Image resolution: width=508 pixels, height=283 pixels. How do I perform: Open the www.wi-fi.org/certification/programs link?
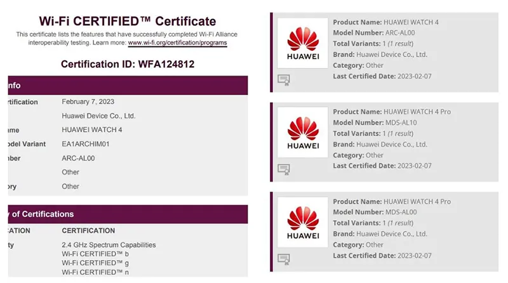pos(177,43)
